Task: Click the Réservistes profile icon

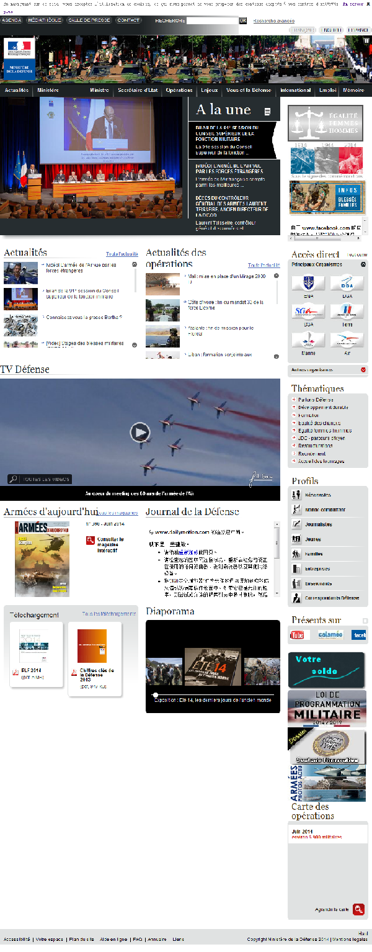Action: tap(296, 495)
